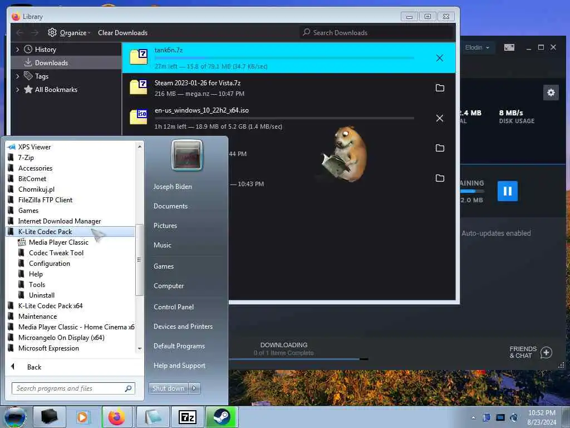Open media player taskbar icon
The width and height of the screenshot is (570, 428).
[x=82, y=417]
